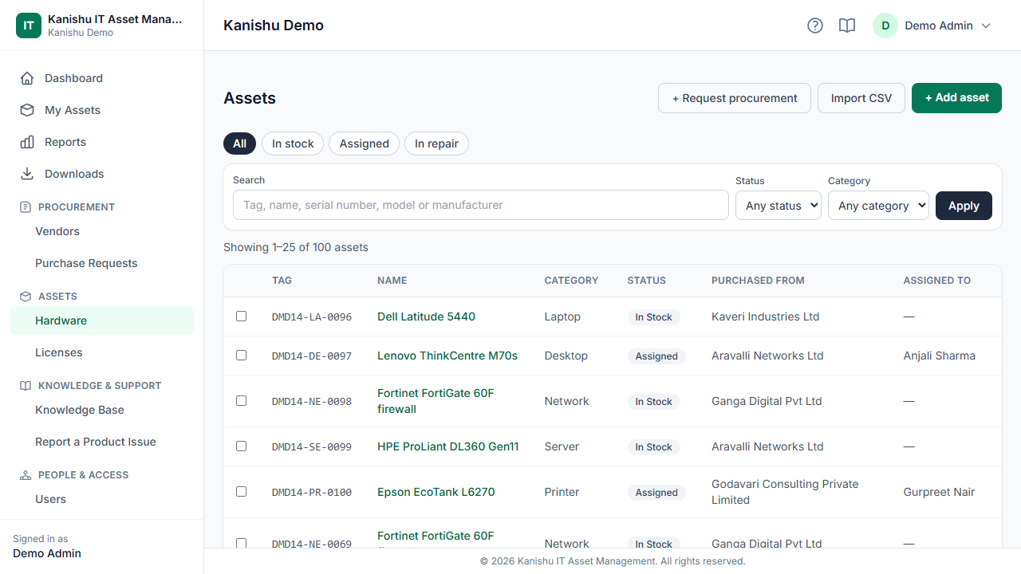The width and height of the screenshot is (1021, 574).
Task: Click the PURCHASED FROM column header
Action: tap(758, 281)
